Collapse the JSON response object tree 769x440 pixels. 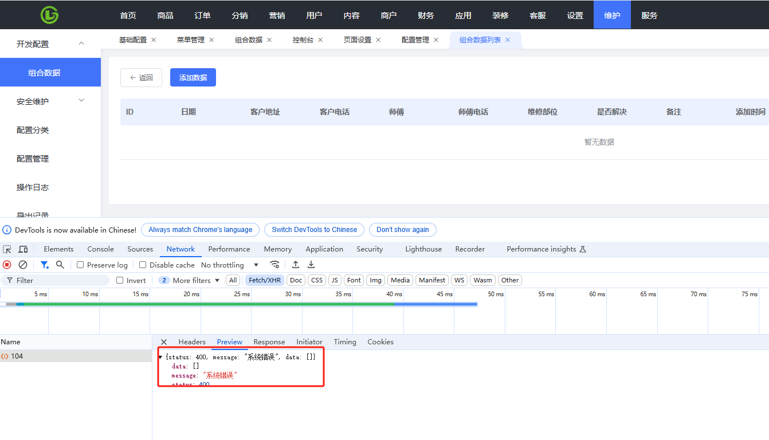[160, 357]
